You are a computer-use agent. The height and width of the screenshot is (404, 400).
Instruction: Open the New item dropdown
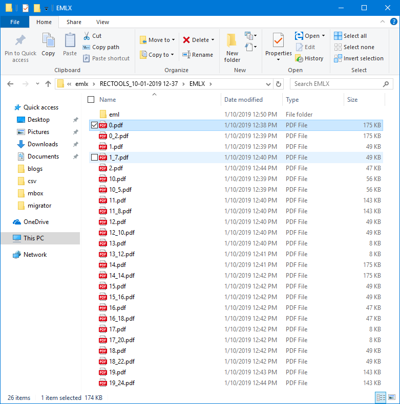coord(250,36)
